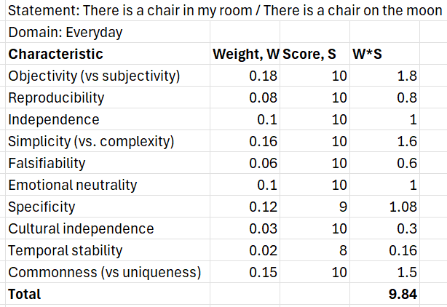Select the Weight, W header cell
The height and width of the screenshot is (307, 447).
point(245,54)
